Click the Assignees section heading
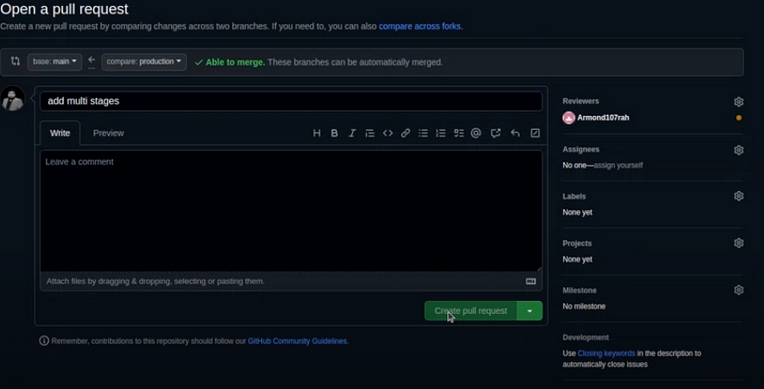The image size is (764, 389). click(x=581, y=149)
